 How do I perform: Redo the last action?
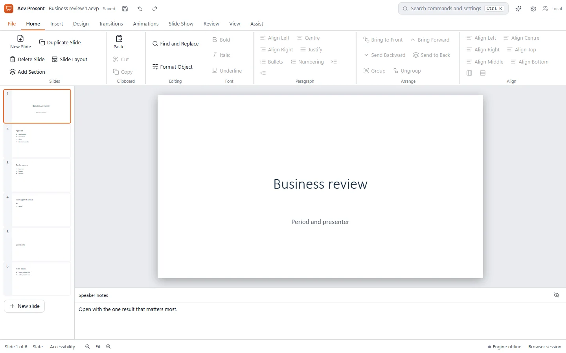(155, 9)
